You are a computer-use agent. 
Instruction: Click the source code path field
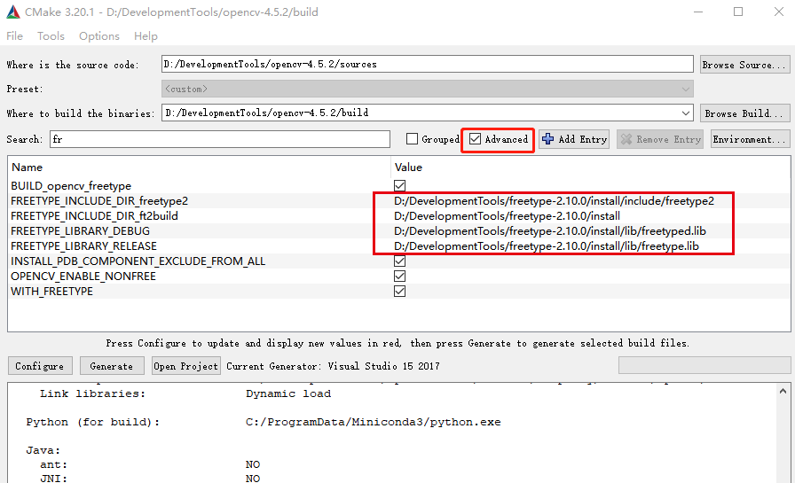[x=427, y=64]
